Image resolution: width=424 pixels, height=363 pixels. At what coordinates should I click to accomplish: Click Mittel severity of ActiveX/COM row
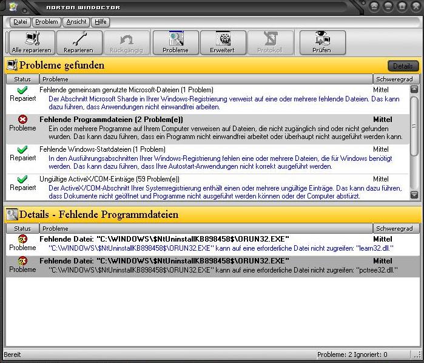point(381,179)
